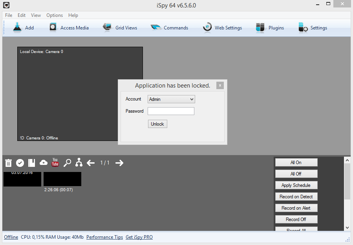Click the cloud upload icon
Screen dimensions: 353x245
(44, 163)
